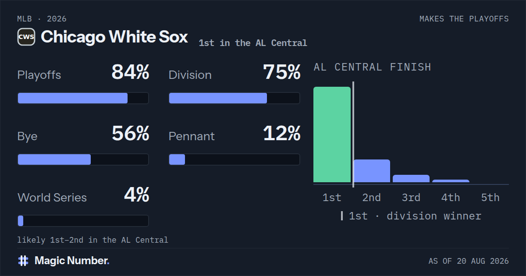The image size is (526, 276).
Task: Click the 84% Playoffs value
Action: pyautogui.click(x=130, y=72)
